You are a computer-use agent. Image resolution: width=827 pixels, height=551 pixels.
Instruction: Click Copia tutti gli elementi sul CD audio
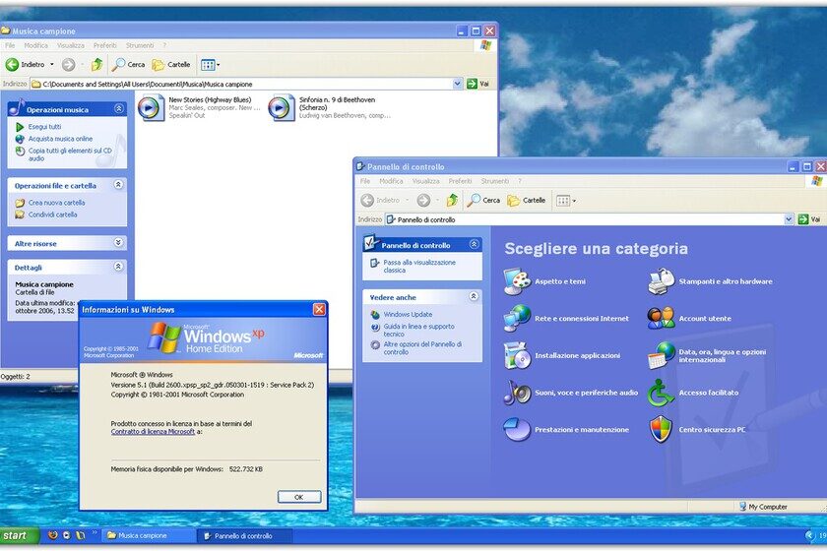[x=63, y=153]
